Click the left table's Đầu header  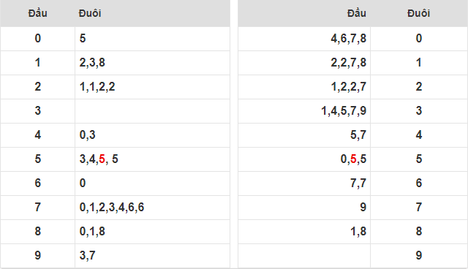[37, 13]
